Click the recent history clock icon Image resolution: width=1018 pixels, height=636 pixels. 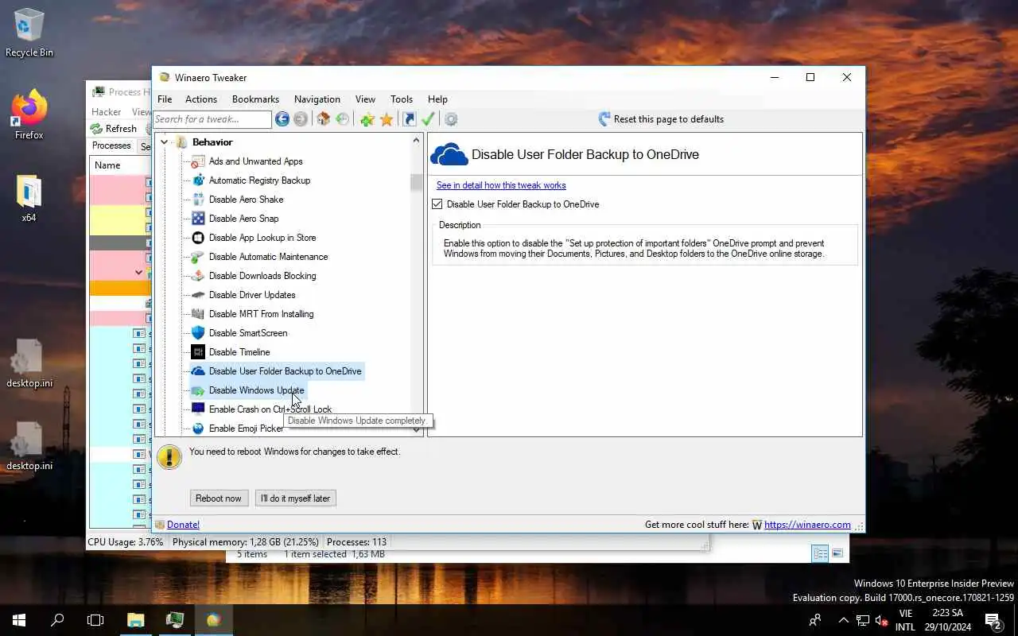[x=342, y=119]
